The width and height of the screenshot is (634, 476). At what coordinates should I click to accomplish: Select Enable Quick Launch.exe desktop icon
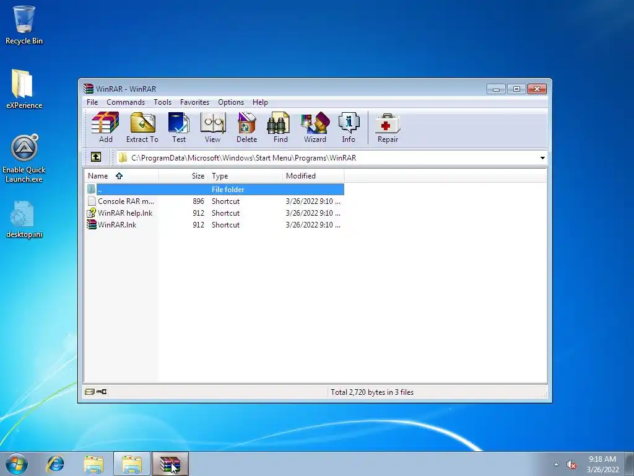coord(24,159)
